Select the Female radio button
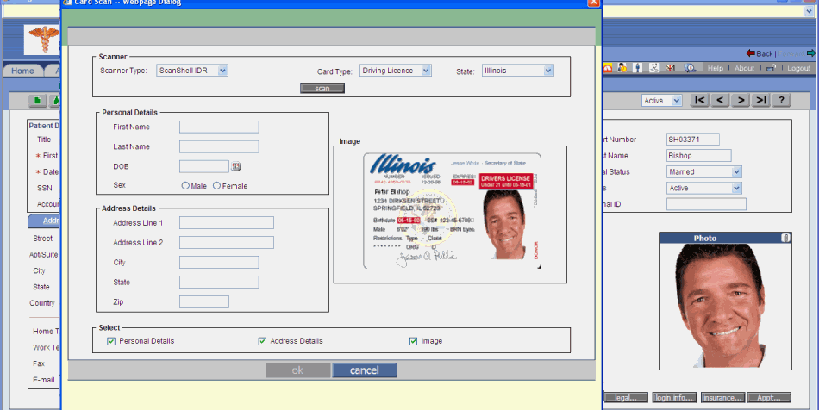The image size is (819, 410). coord(216,186)
